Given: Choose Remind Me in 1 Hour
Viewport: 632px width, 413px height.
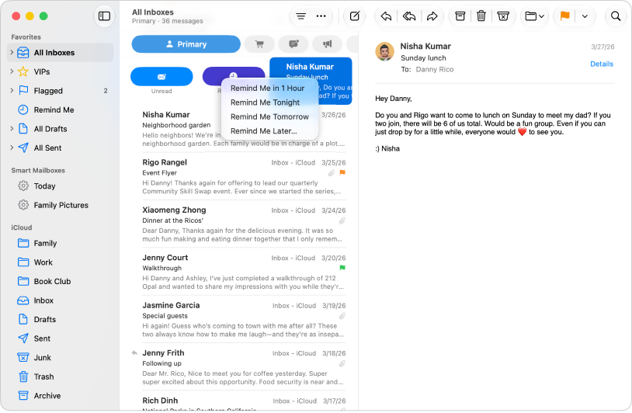Looking at the screenshot, I should [267, 88].
